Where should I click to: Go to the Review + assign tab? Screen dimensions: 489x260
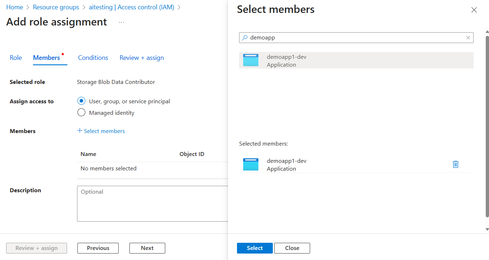click(142, 57)
